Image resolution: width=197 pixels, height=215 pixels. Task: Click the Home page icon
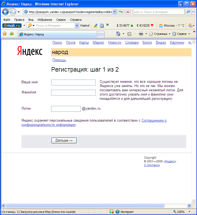point(118,34)
